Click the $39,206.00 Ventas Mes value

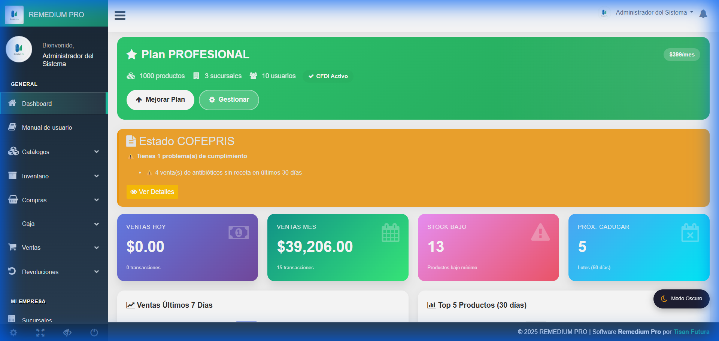coord(315,247)
